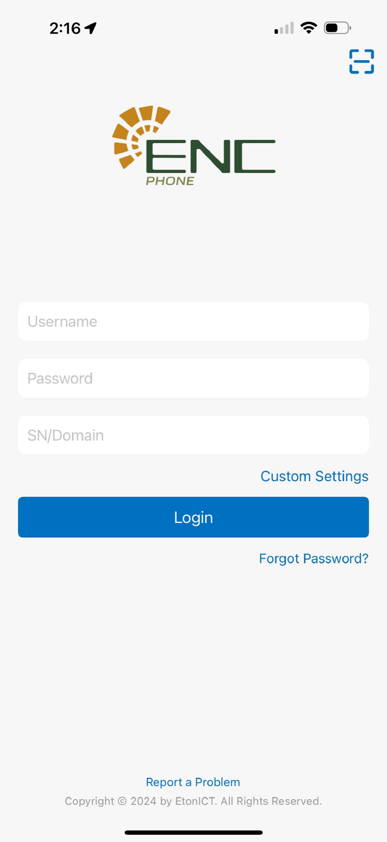The height and width of the screenshot is (842, 387).
Task: Tap the location arrow in status bar
Action: tap(90, 27)
